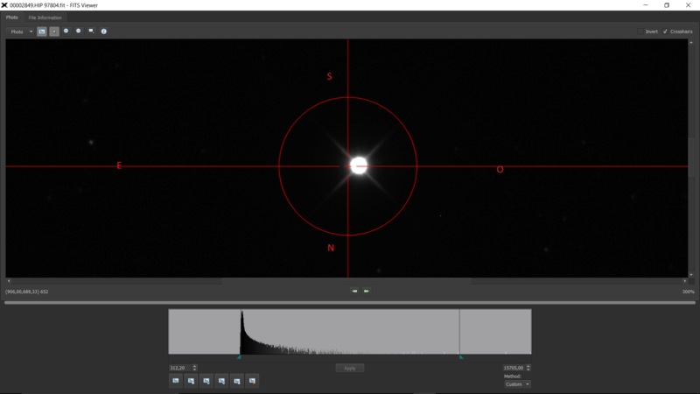Viewport: 700px width, 394px height.
Task: Decrease the white point value with its down arrow
Action: (x=528, y=369)
